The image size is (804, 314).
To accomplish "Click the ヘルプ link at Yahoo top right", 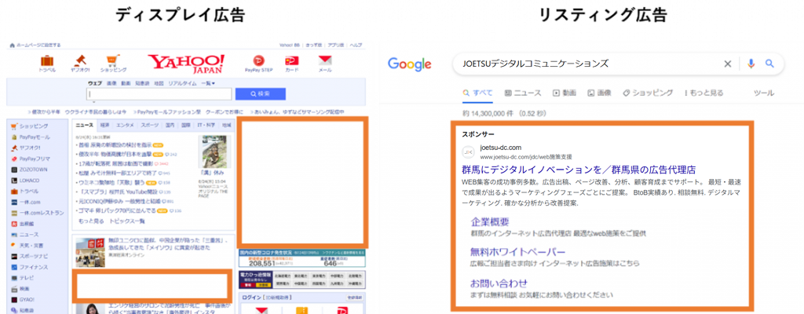I will tap(356, 46).
